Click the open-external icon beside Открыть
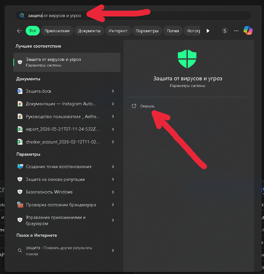This screenshot has width=264, height=274. [x=134, y=106]
